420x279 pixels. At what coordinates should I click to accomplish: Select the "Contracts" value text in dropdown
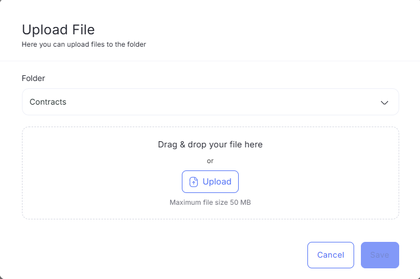[48, 102]
